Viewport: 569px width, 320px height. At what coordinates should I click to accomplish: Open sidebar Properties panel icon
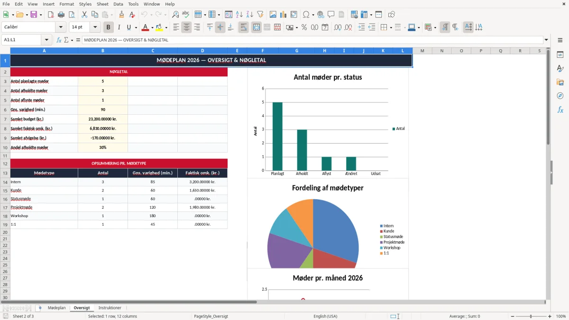(x=560, y=55)
